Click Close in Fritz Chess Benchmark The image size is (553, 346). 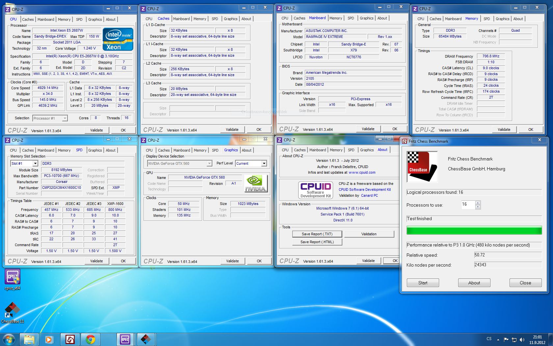tap(526, 283)
